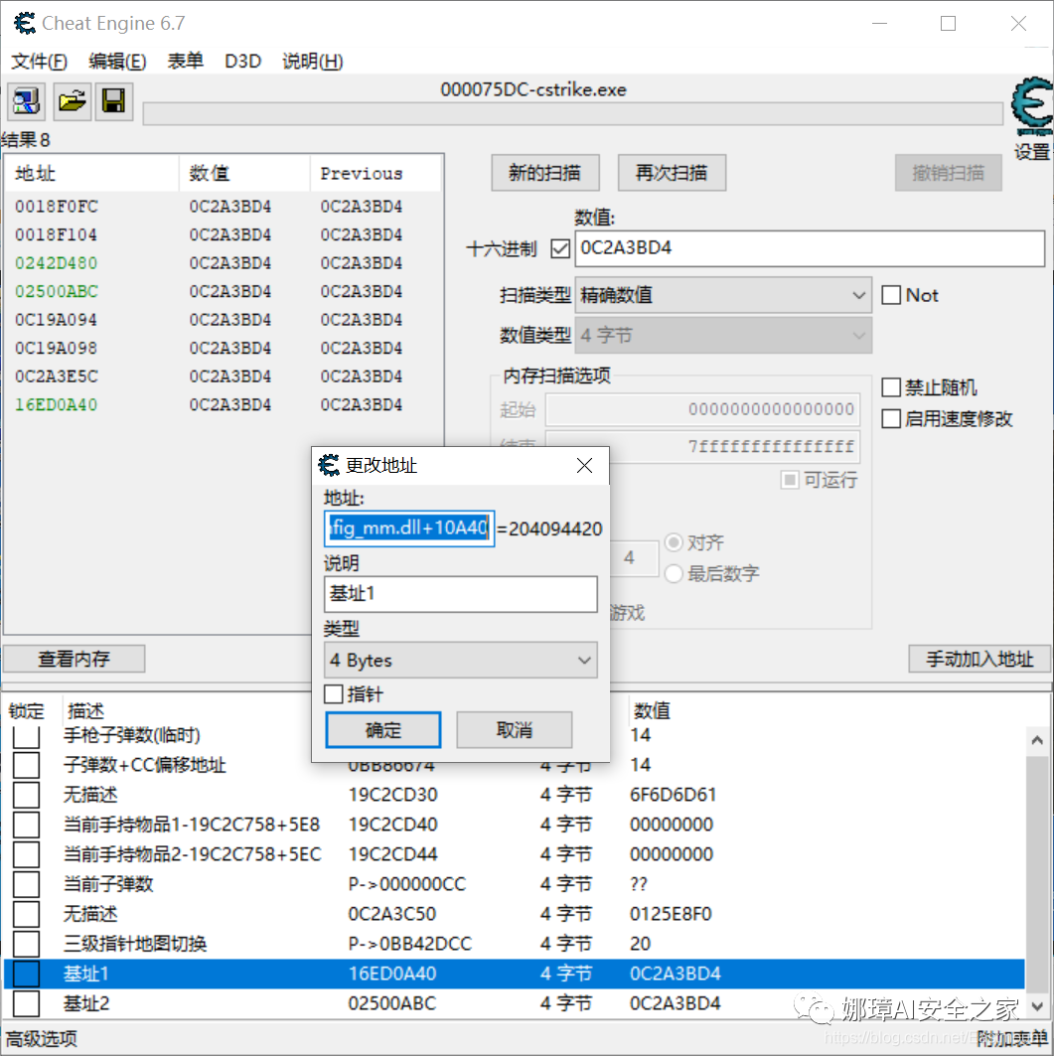The height and width of the screenshot is (1056, 1054).
Task: Save the cheat table floppy icon
Action: tap(114, 101)
